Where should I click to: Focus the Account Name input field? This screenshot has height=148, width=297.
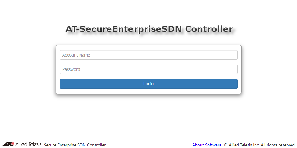pos(148,55)
